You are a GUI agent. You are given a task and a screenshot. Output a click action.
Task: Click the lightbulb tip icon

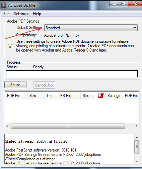click(x=10, y=45)
